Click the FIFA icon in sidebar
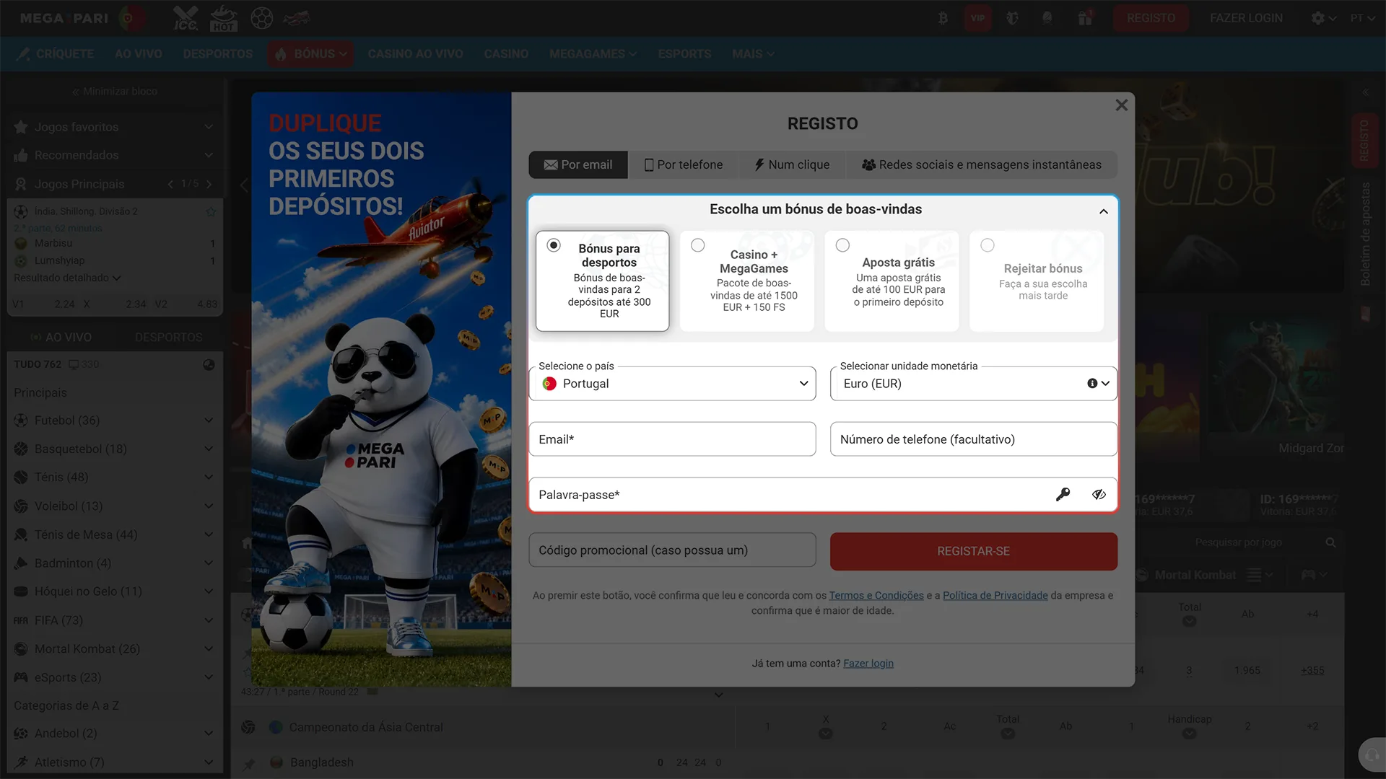1386x779 pixels. [21, 620]
